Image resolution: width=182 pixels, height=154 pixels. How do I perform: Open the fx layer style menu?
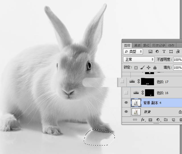[x=143, y=120]
